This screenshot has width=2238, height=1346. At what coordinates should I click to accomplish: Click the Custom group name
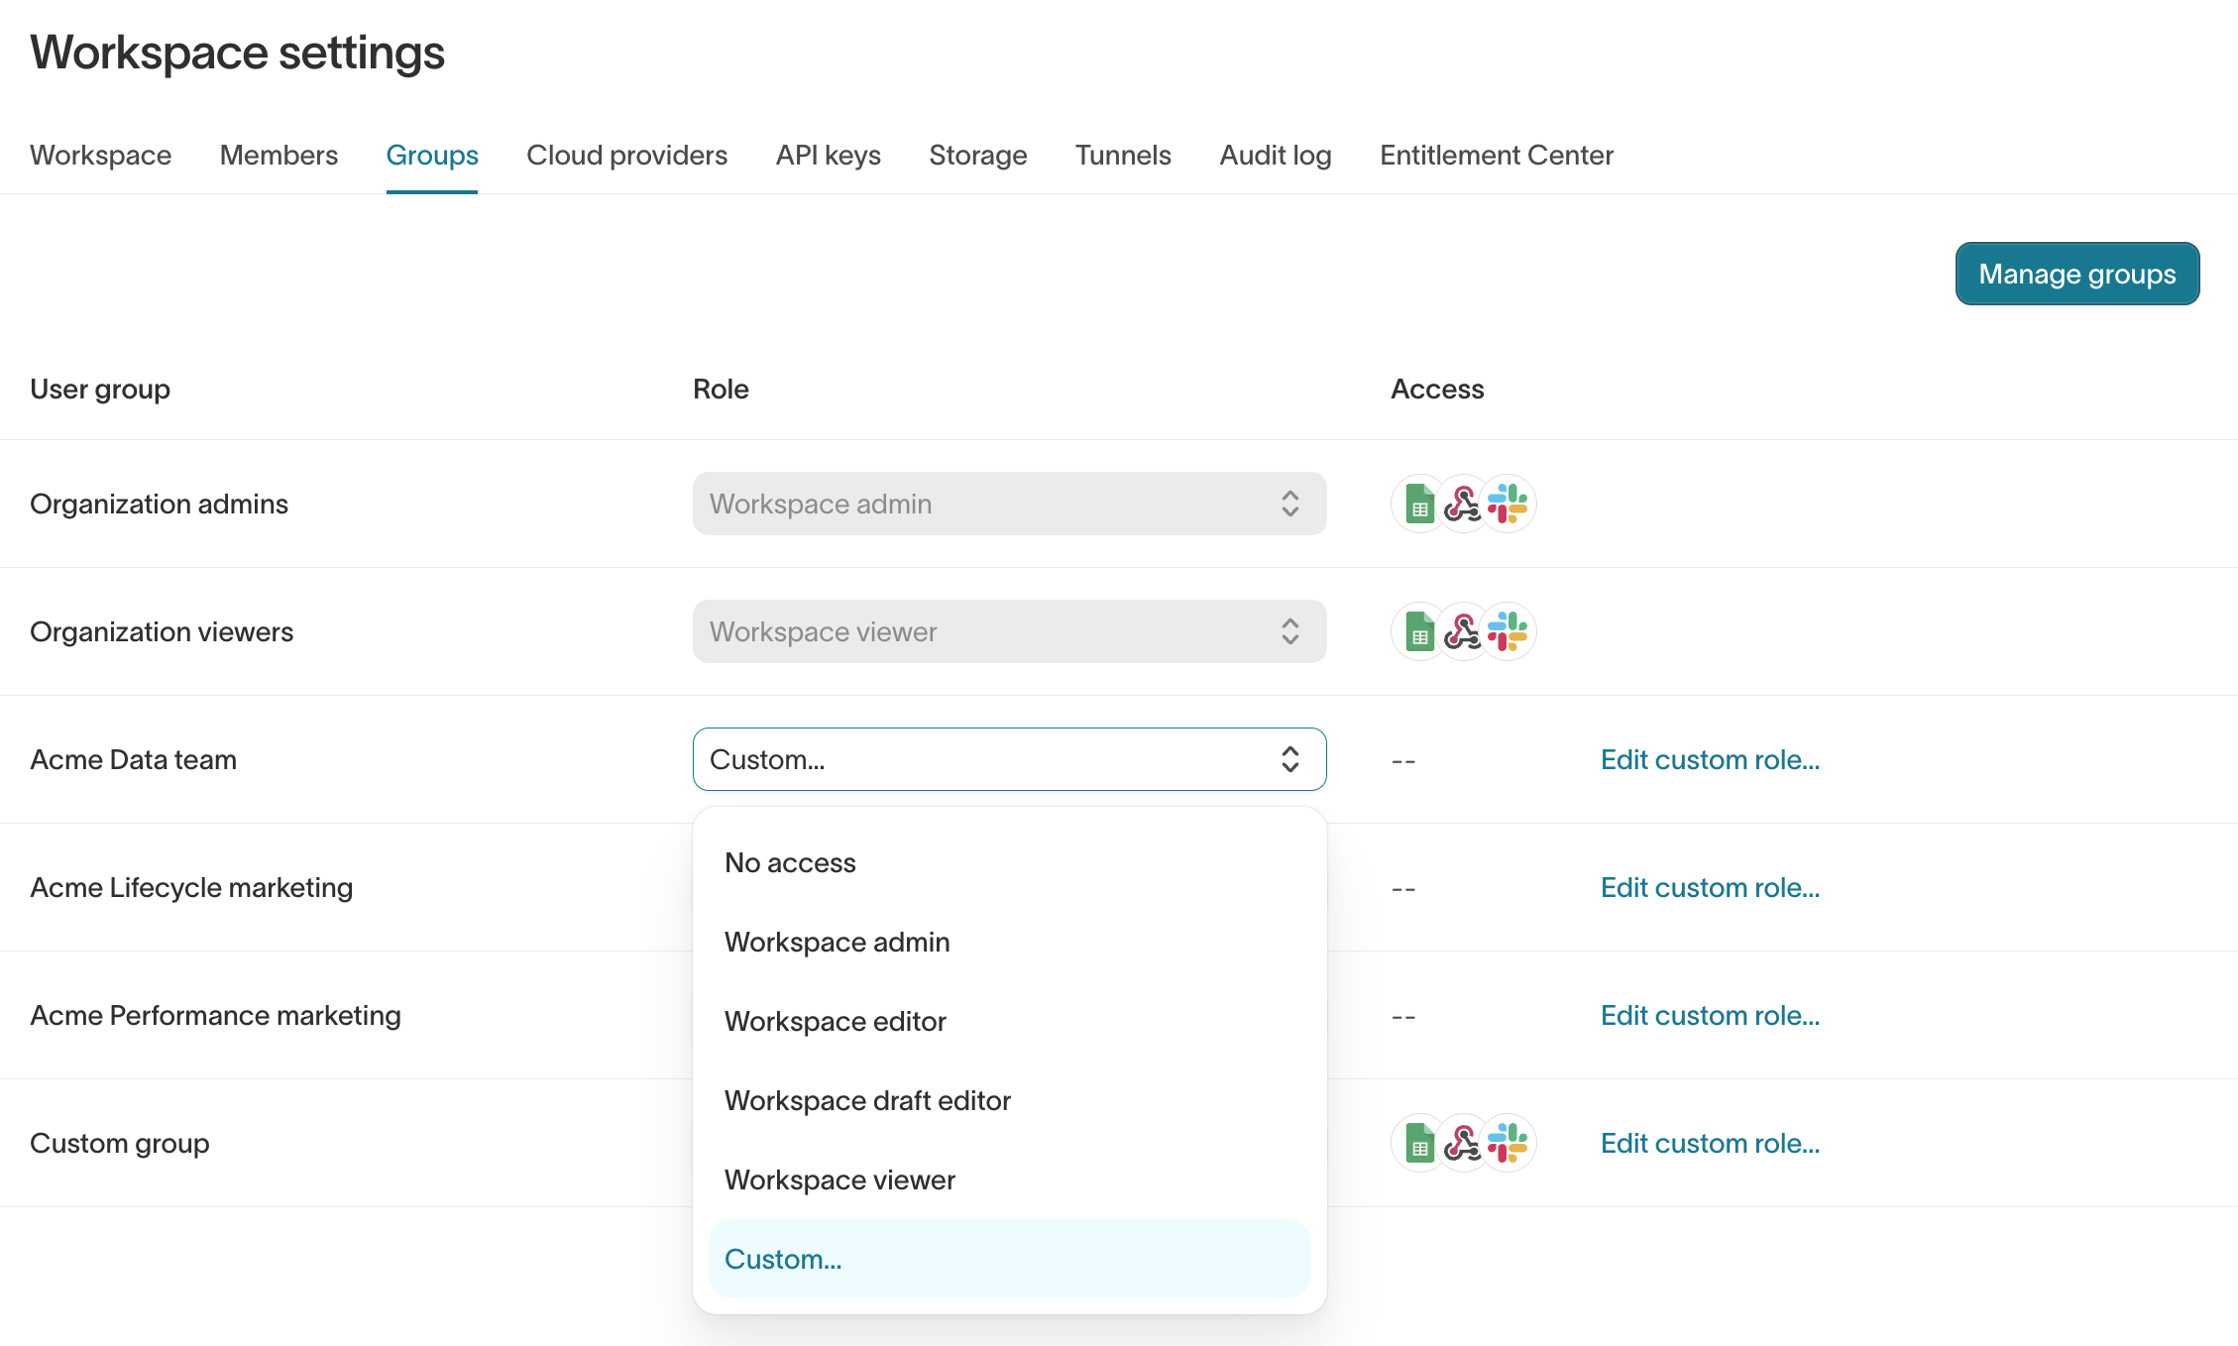tap(119, 1144)
